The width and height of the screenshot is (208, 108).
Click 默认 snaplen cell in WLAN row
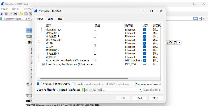point(155,43)
